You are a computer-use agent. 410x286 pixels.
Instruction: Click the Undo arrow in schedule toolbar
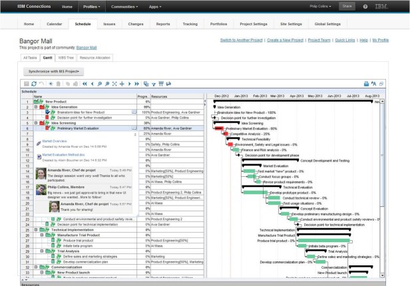click(x=41, y=84)
